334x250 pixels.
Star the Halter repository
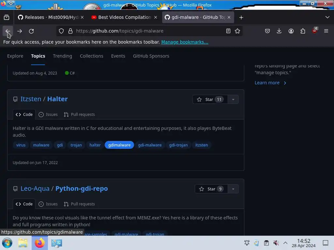210,100
